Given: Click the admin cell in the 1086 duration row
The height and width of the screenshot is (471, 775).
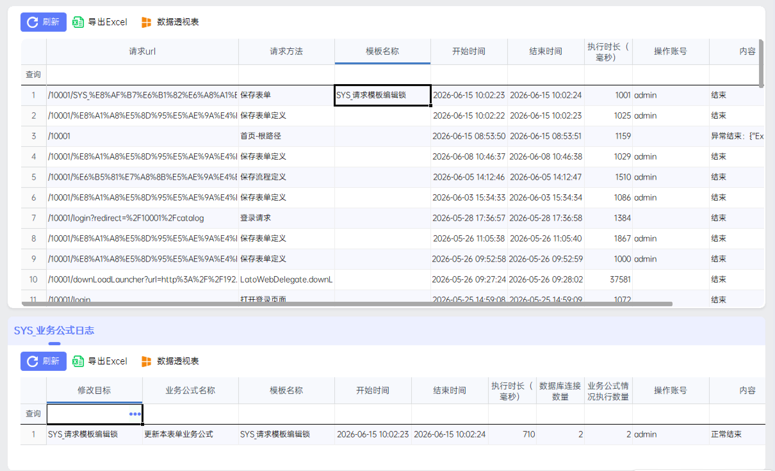Looking at the screenshot, I should (x=671, y=198).
